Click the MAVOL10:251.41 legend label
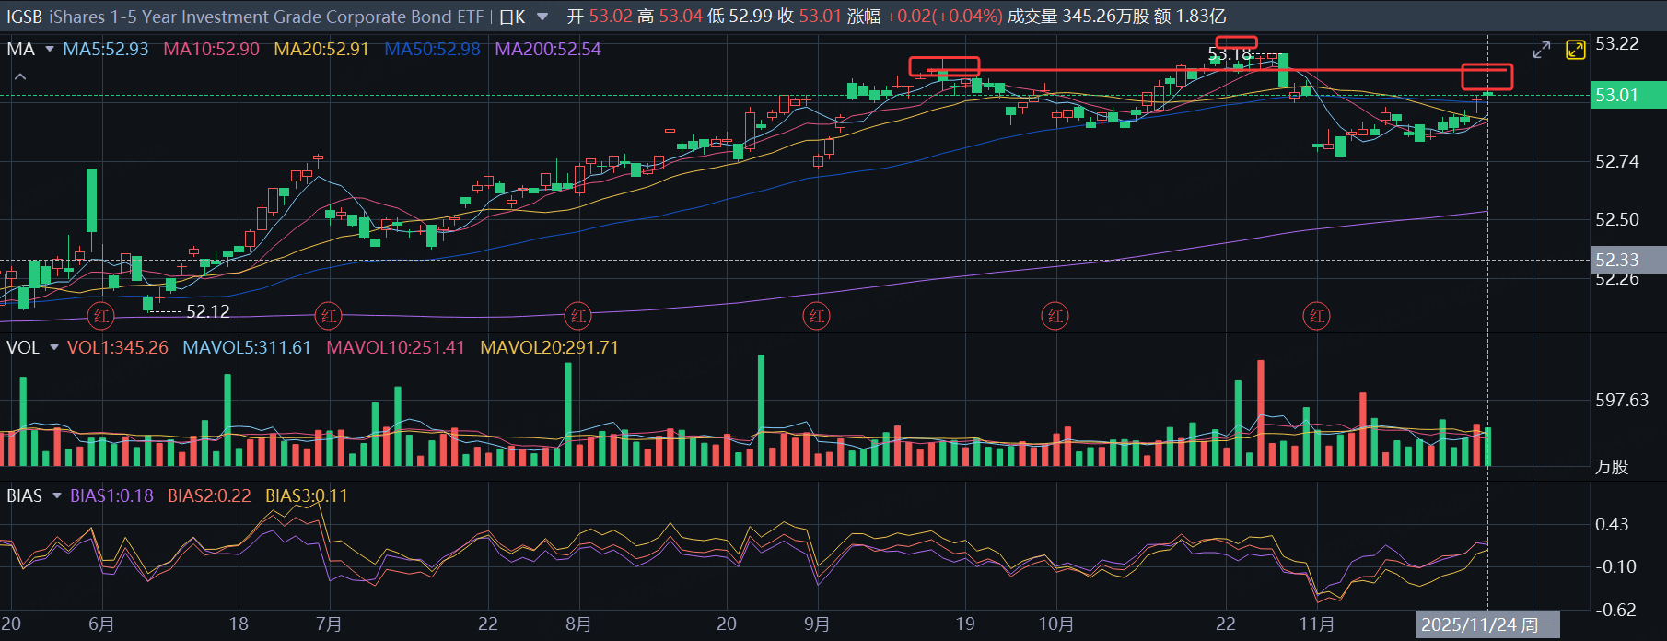 395,347
